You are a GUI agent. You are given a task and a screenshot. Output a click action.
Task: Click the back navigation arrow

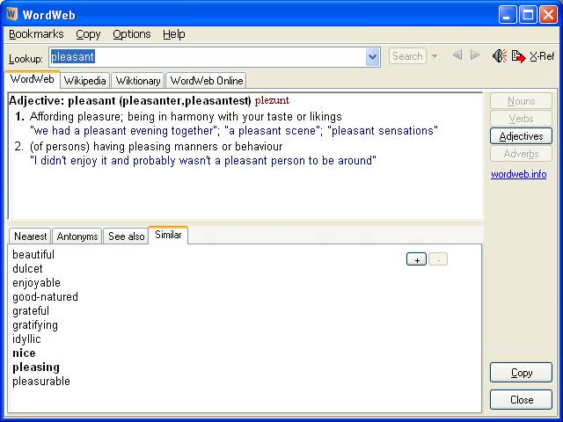[457, 55]
